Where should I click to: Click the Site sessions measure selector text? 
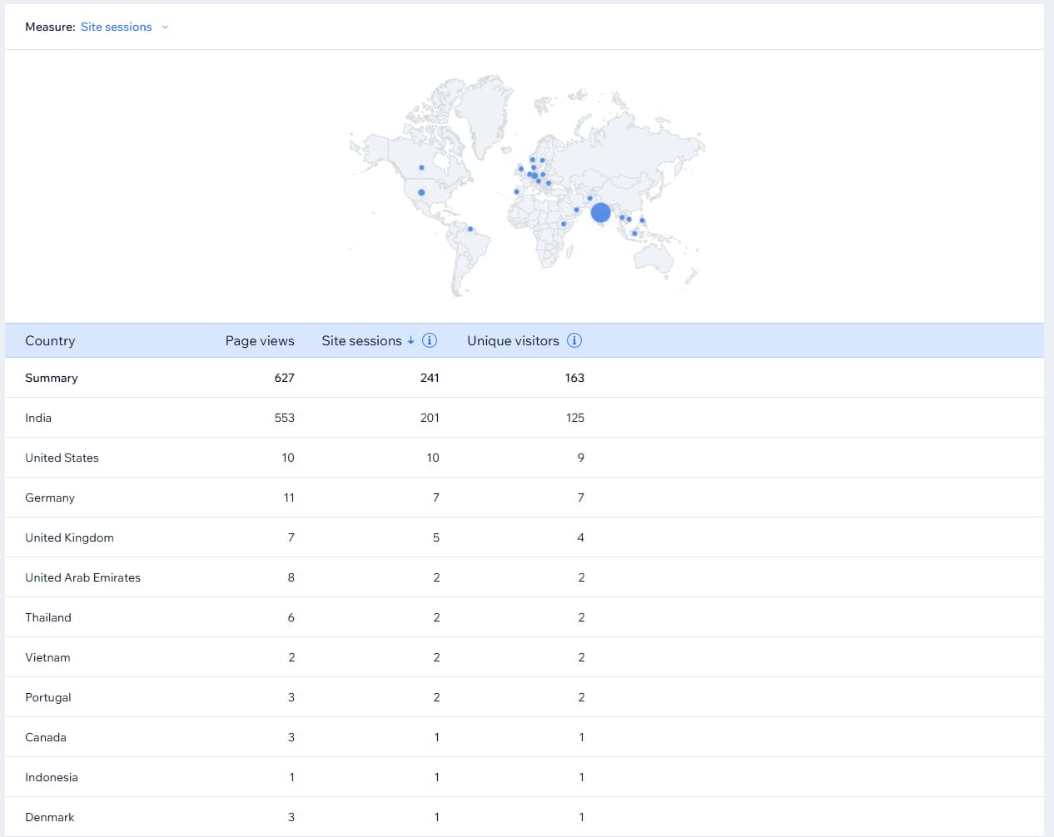[x=116, y=27]
